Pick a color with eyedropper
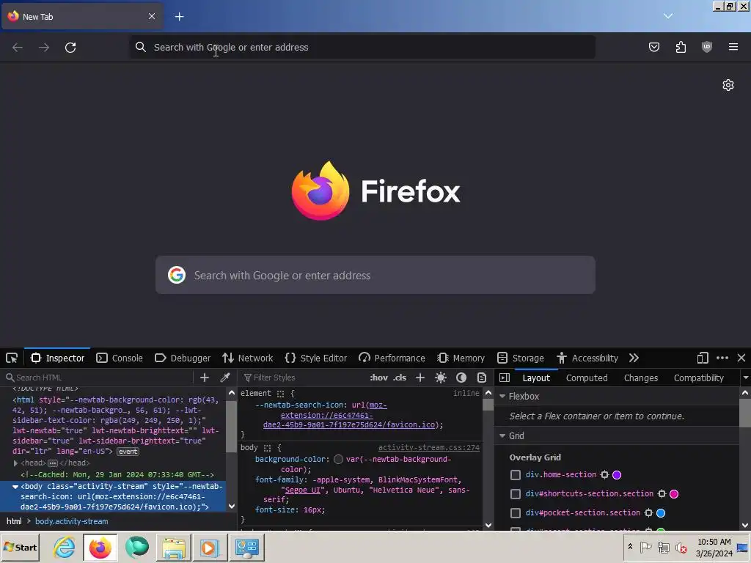Screen dimensions: 751x563 pos(225,378)
